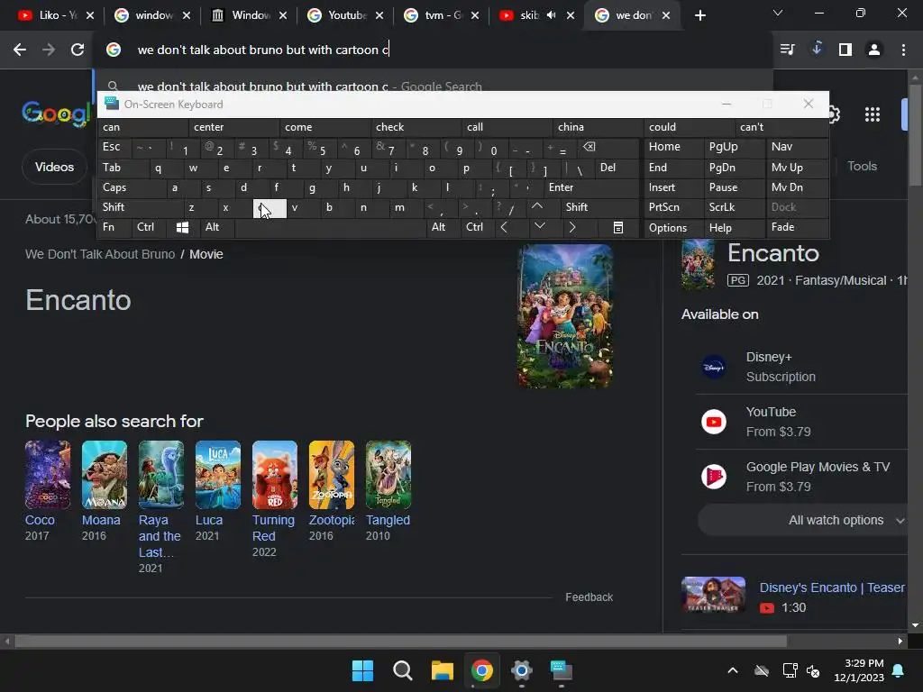Open Feedback link
This screenshot has height=692, width=923.
tap(589, 597)
